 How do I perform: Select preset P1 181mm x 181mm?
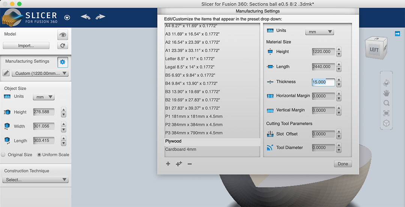[x=212, y=116]
